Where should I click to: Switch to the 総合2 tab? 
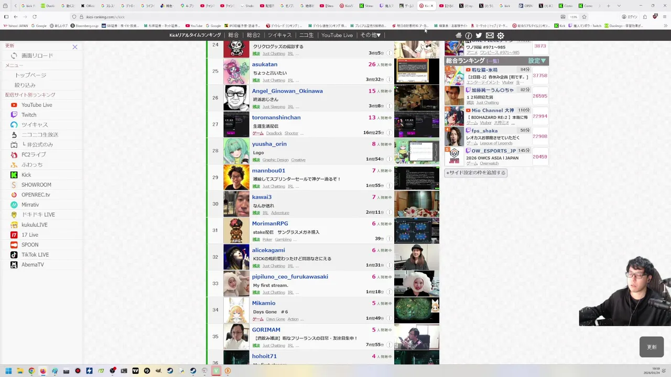tap(253, 35)
